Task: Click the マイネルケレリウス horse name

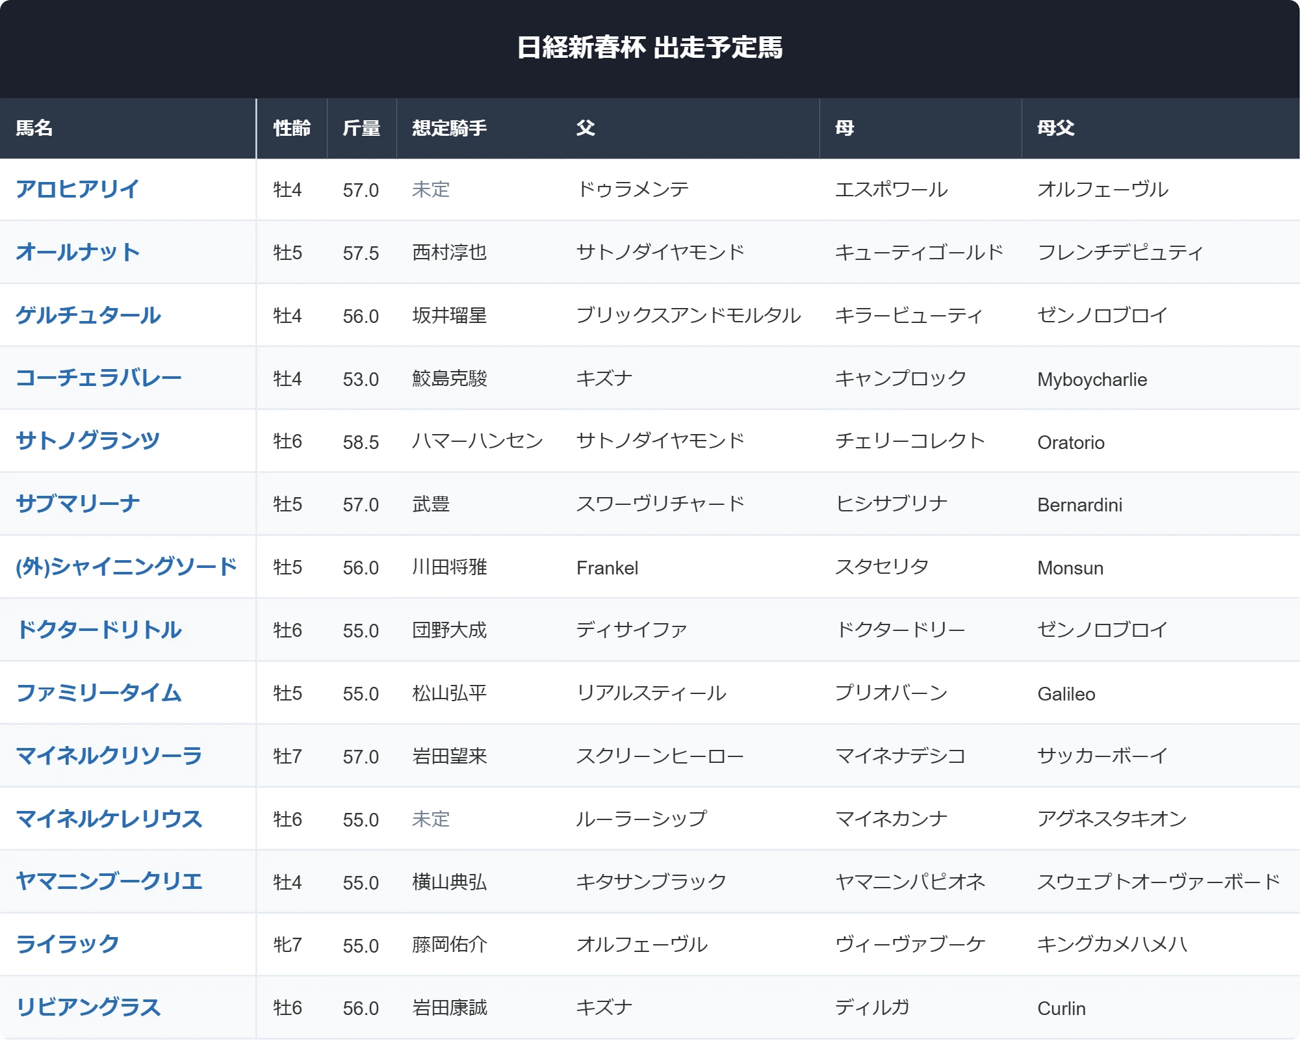Action: click(x=109, y=819)
